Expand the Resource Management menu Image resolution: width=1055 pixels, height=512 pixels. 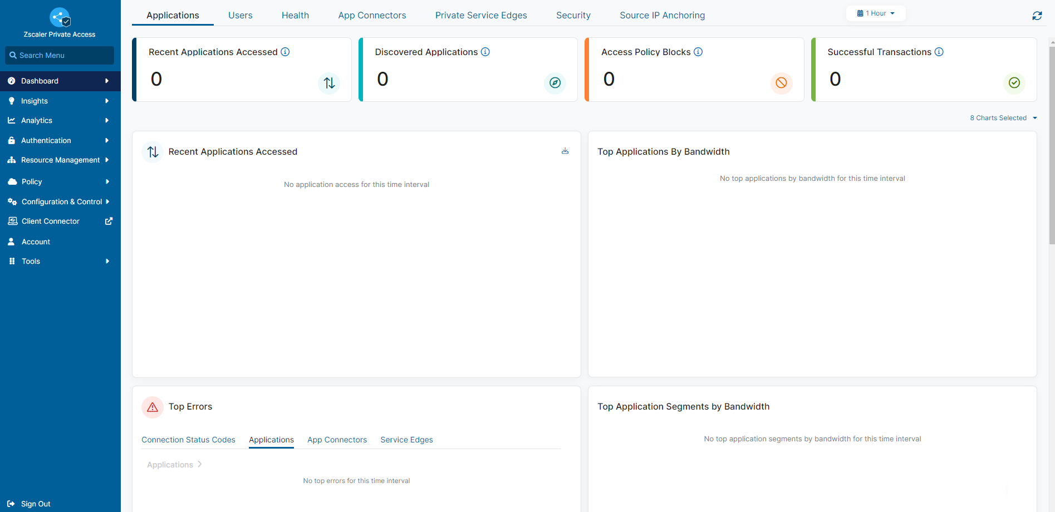point(60,160)
